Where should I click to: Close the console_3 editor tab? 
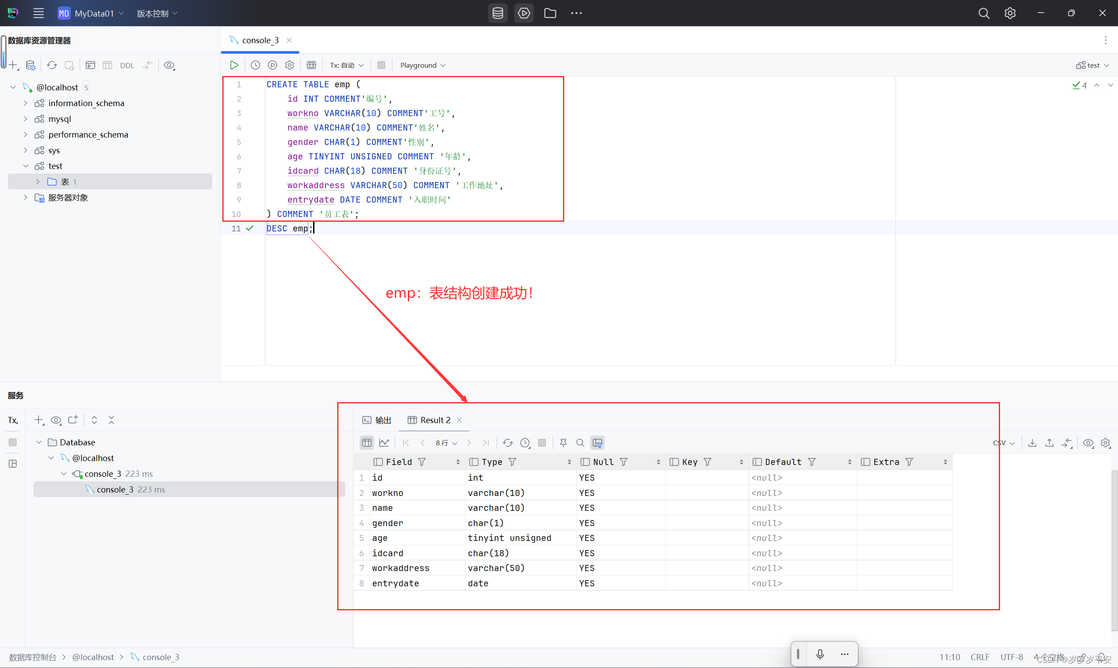pos(289,40)
